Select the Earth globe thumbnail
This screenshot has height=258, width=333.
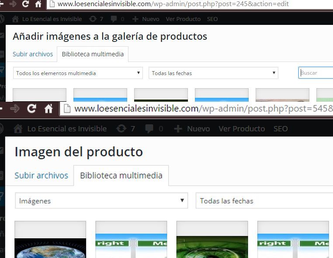(50, 240)
